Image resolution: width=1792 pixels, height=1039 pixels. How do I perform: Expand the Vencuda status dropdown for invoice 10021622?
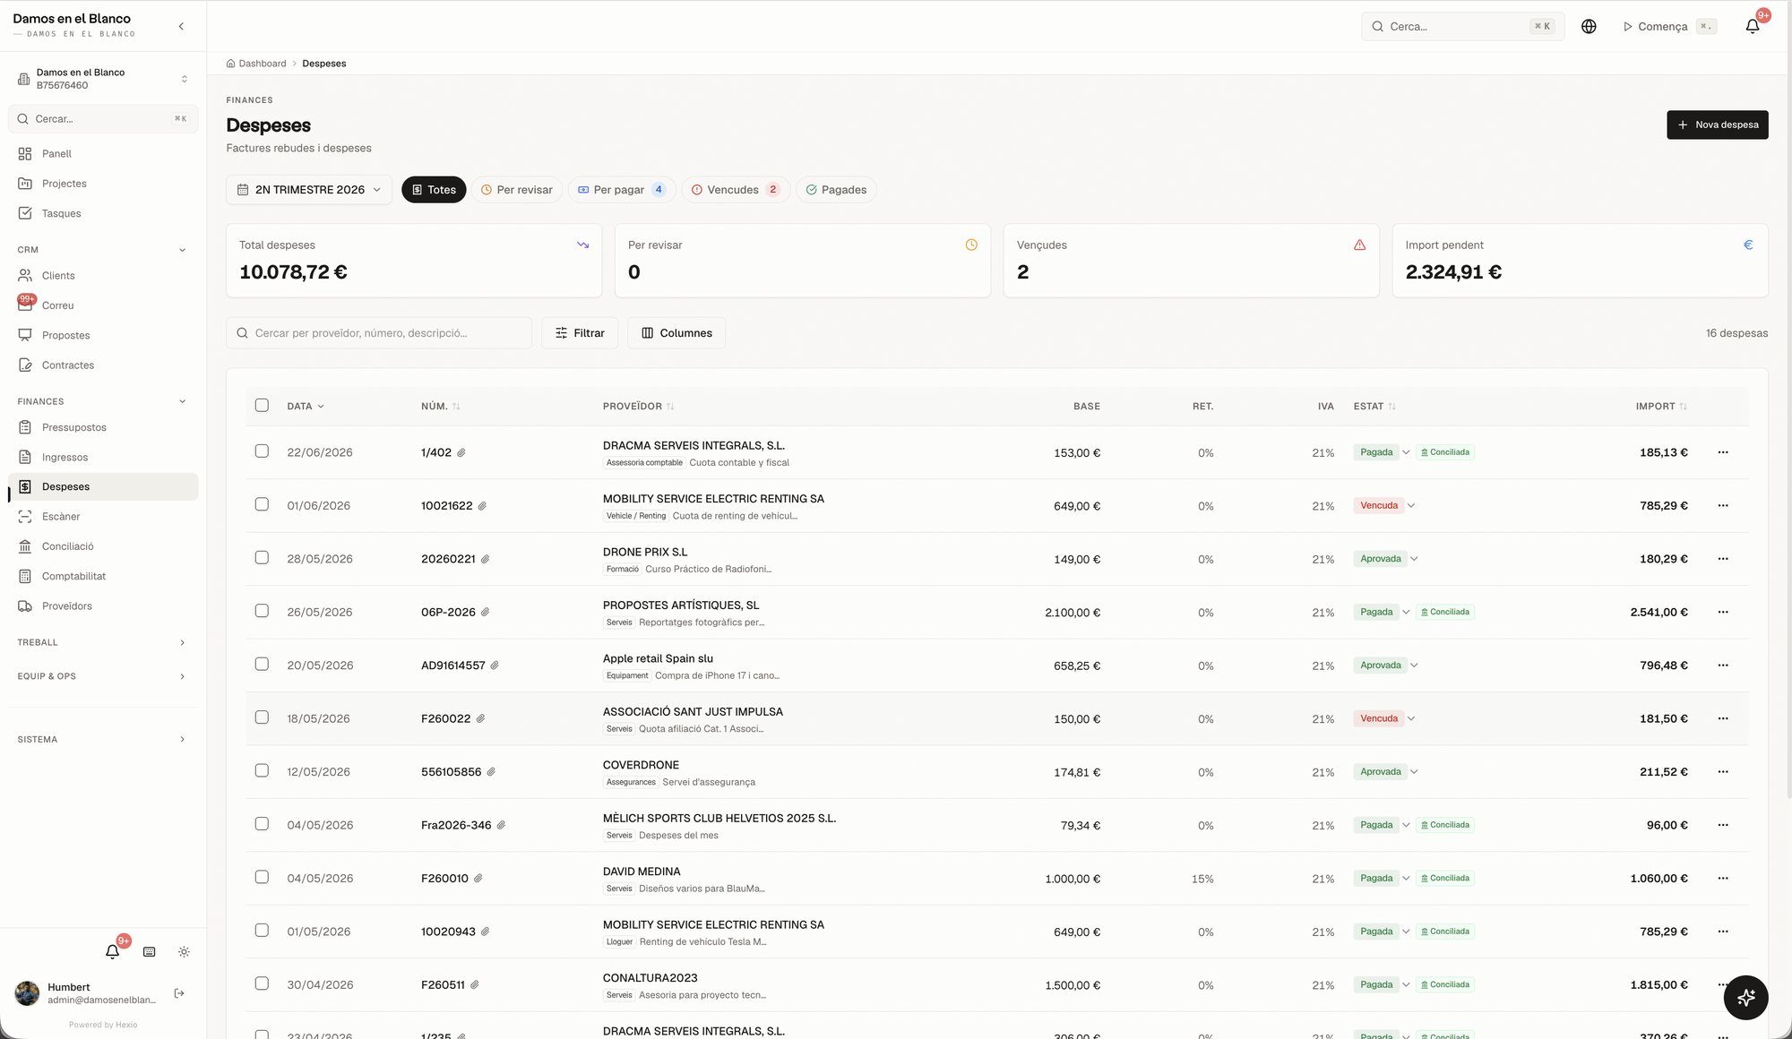[x=1410, y=506]
